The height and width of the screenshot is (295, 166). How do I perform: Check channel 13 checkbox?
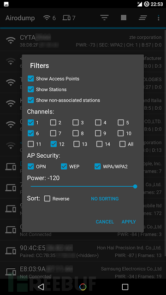tap(77, 144)
